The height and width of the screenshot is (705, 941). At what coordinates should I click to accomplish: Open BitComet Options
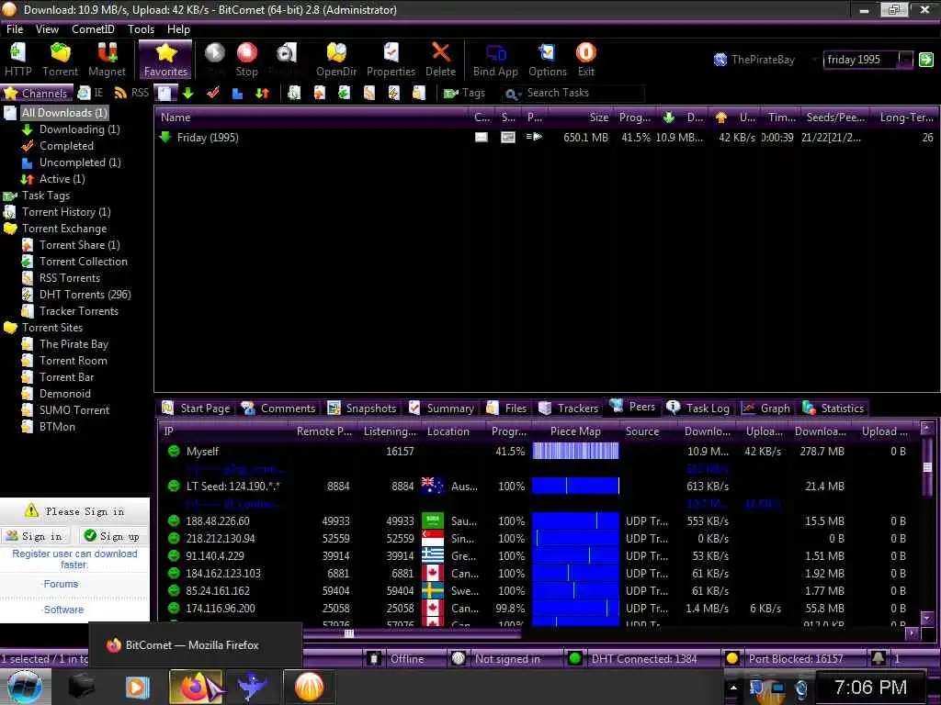(x=548, y=60)
